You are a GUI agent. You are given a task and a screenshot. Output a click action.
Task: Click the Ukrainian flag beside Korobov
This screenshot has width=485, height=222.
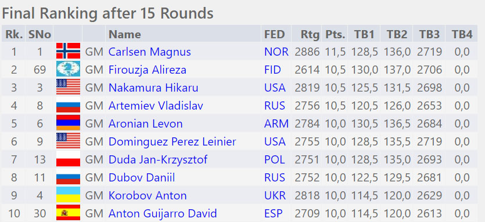pos(68,195)
